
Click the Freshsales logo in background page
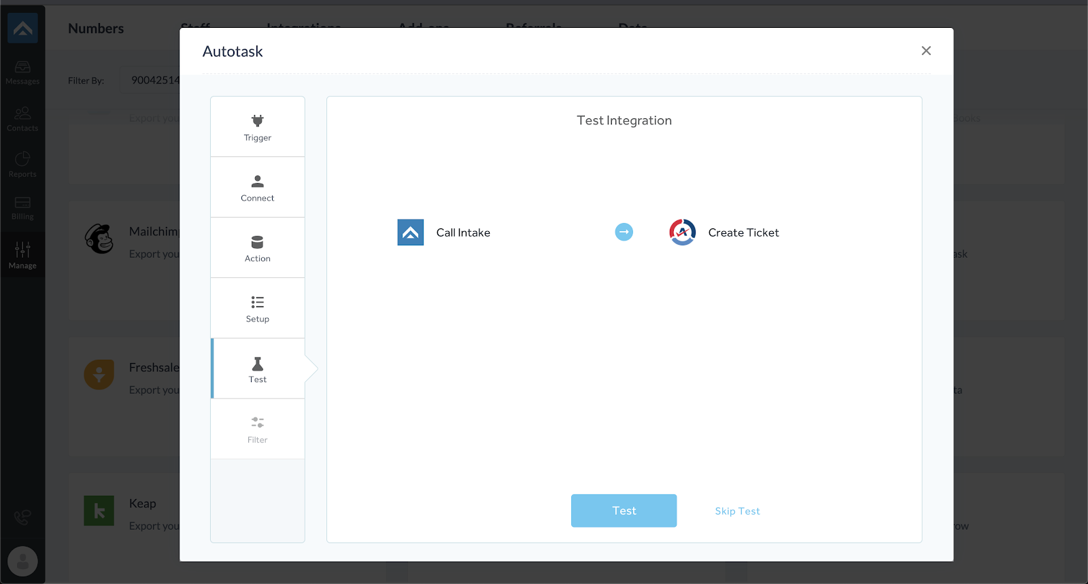point(99,375)
